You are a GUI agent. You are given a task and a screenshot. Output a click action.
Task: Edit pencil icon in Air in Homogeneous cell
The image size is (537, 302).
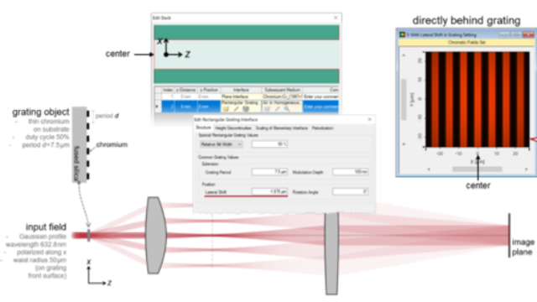pos(277,109)
